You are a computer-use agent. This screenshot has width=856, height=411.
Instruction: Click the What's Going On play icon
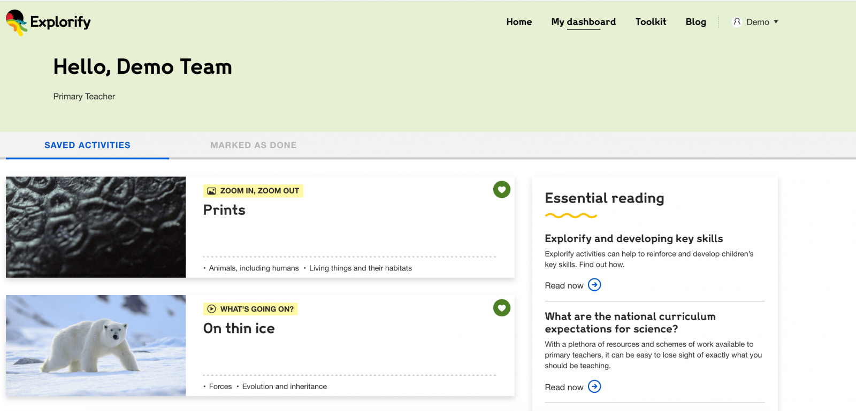(211, 309)
